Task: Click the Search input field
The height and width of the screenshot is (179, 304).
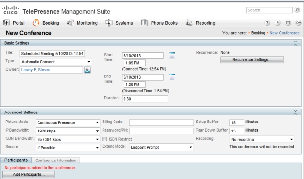Action: tap(269, 10)
